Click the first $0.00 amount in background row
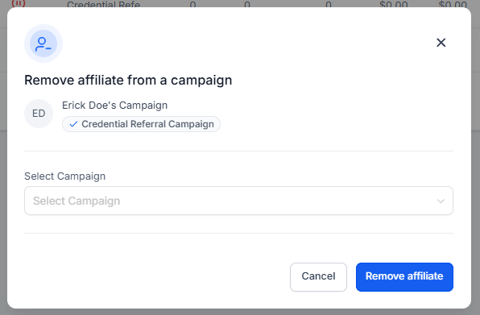 point(393,4)
